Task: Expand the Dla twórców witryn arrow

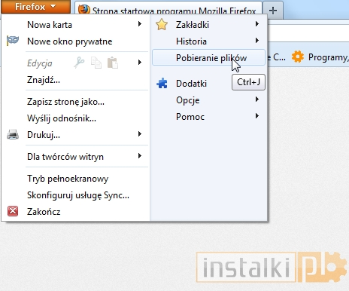Action: [x=140, y=156]
